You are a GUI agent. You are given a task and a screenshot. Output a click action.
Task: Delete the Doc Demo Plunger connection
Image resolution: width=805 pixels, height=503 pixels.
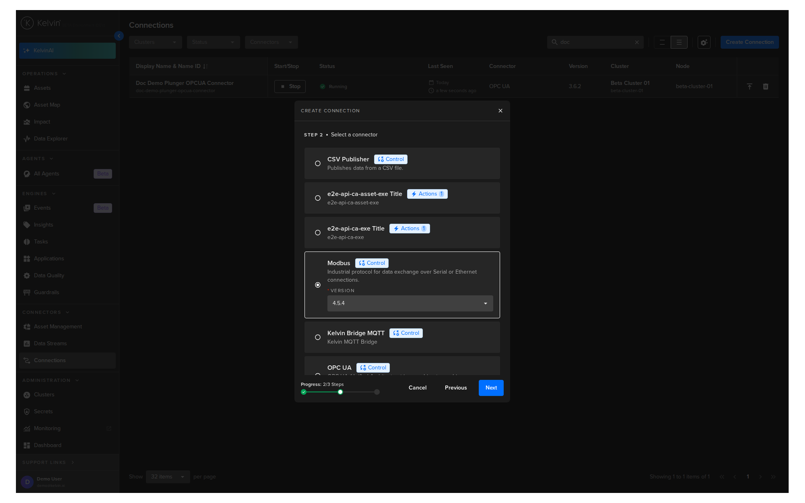coord(766,86)
